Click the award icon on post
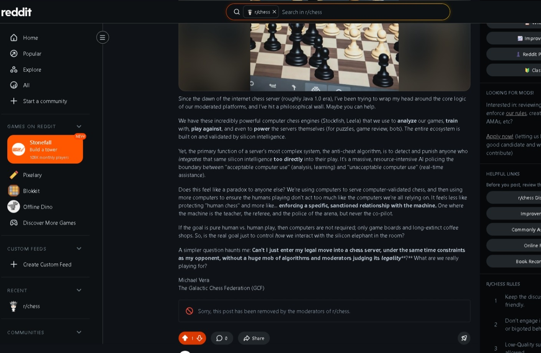This screenshot has width=541, height=353. coord(464,338)
